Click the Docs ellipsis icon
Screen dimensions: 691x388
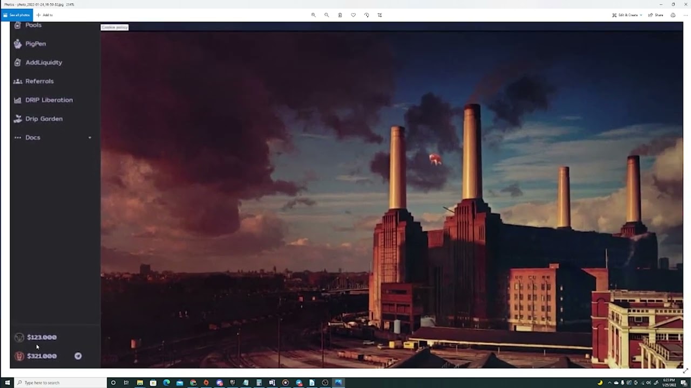tap(18, 137)
